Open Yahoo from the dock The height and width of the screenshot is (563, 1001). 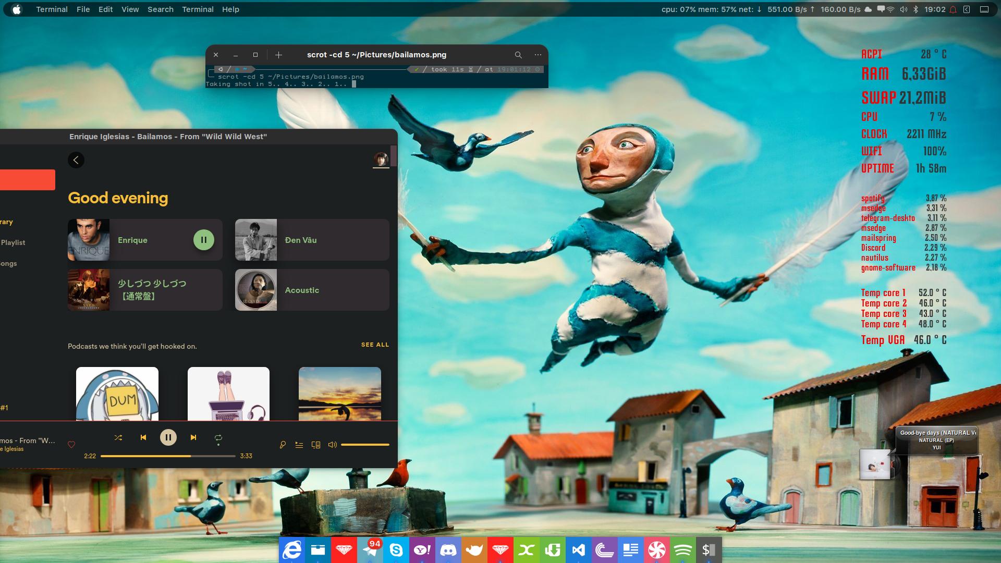(x=422, y=550)
